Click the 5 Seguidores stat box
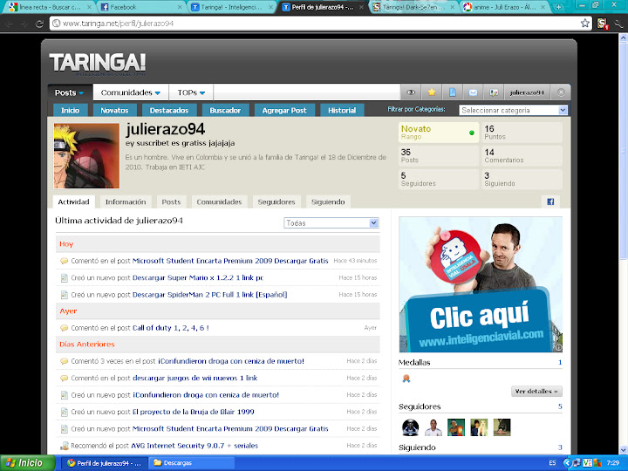628x471 pixels. point(439,179)
